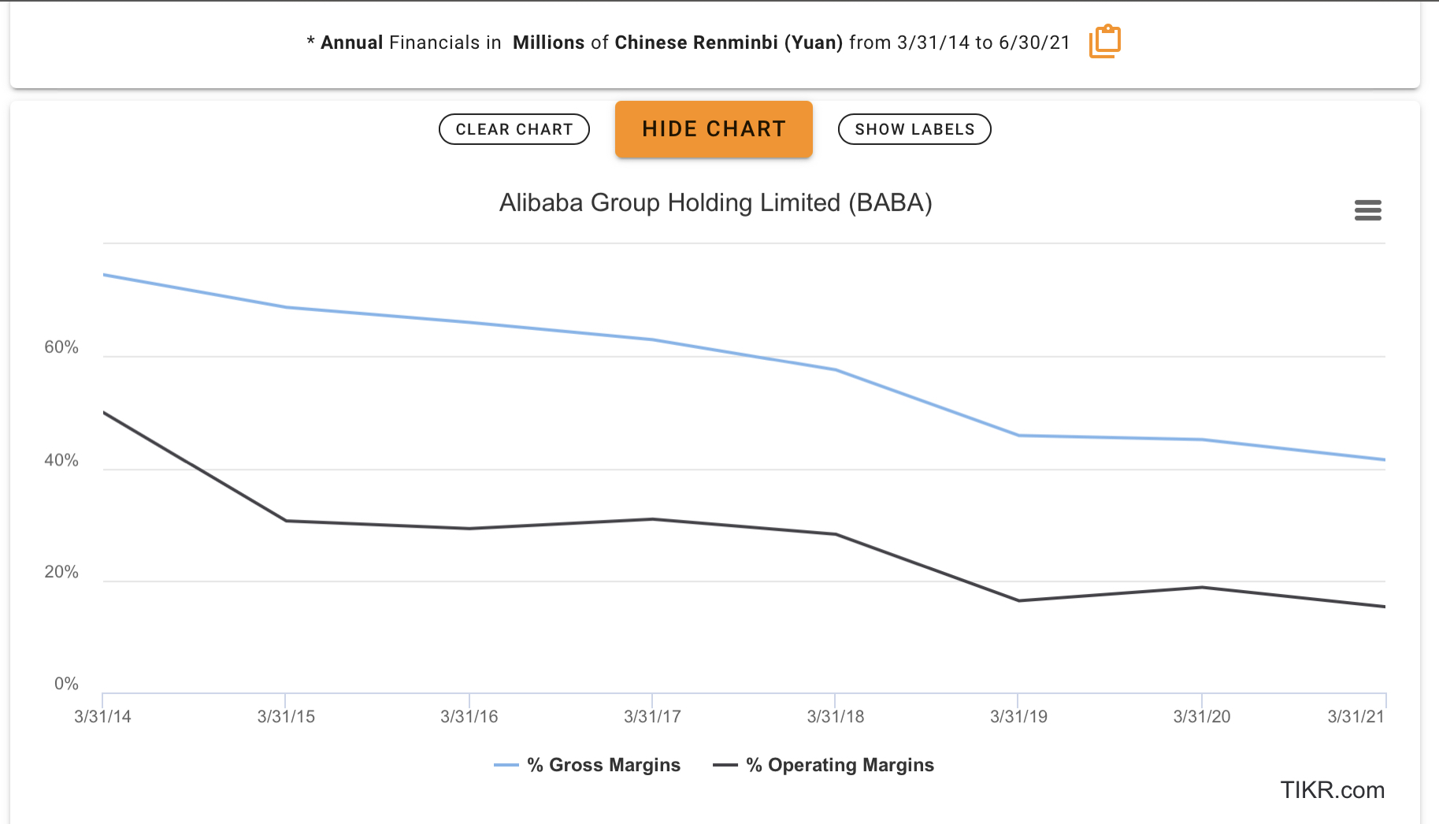1439x824 pixels.
Task: Select the 3/31/21 x-axis date label
Action: pos(1356,717)
